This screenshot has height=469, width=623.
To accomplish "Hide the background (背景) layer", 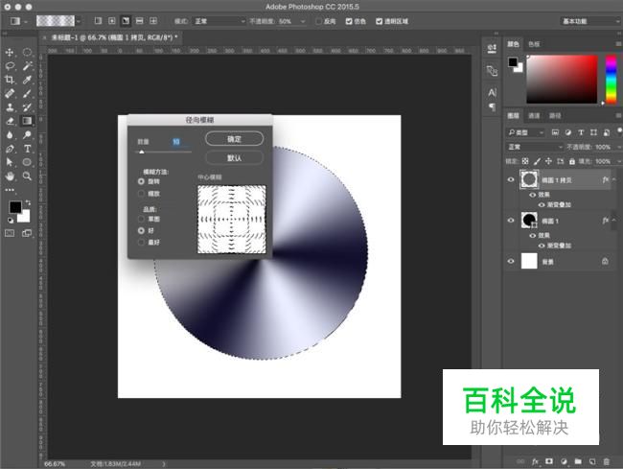I will point(511,261).
